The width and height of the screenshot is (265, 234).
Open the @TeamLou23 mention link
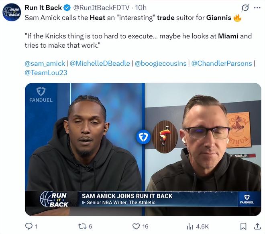click(x=46, y=73)
